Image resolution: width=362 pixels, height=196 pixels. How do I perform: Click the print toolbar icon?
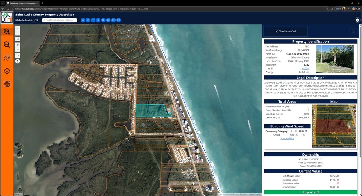[x=108, y=20]
